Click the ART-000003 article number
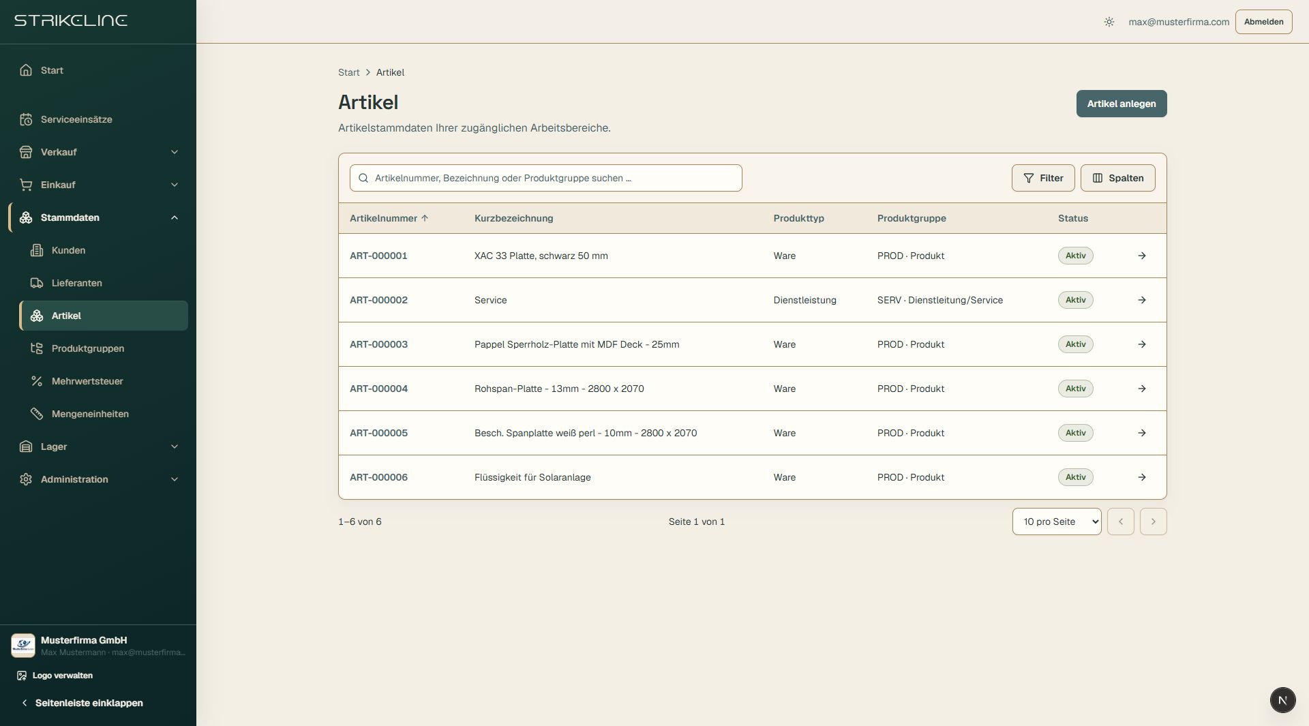The image size is (1309, 726). [378, 344]
